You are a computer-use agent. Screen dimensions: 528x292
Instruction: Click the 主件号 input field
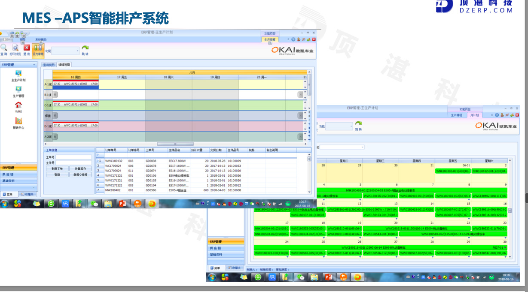pyautogui.click(x=73, y=163)
